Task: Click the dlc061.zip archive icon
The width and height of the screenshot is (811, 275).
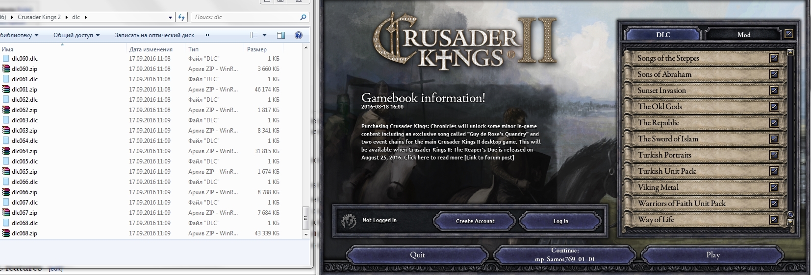Action: [x=6, y=90]
